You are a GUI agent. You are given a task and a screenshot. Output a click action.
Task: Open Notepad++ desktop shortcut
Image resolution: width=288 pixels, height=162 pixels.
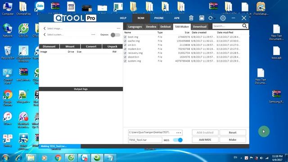[x=23, y=97]
